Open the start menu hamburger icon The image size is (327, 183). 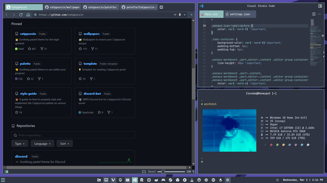point(3,180)
